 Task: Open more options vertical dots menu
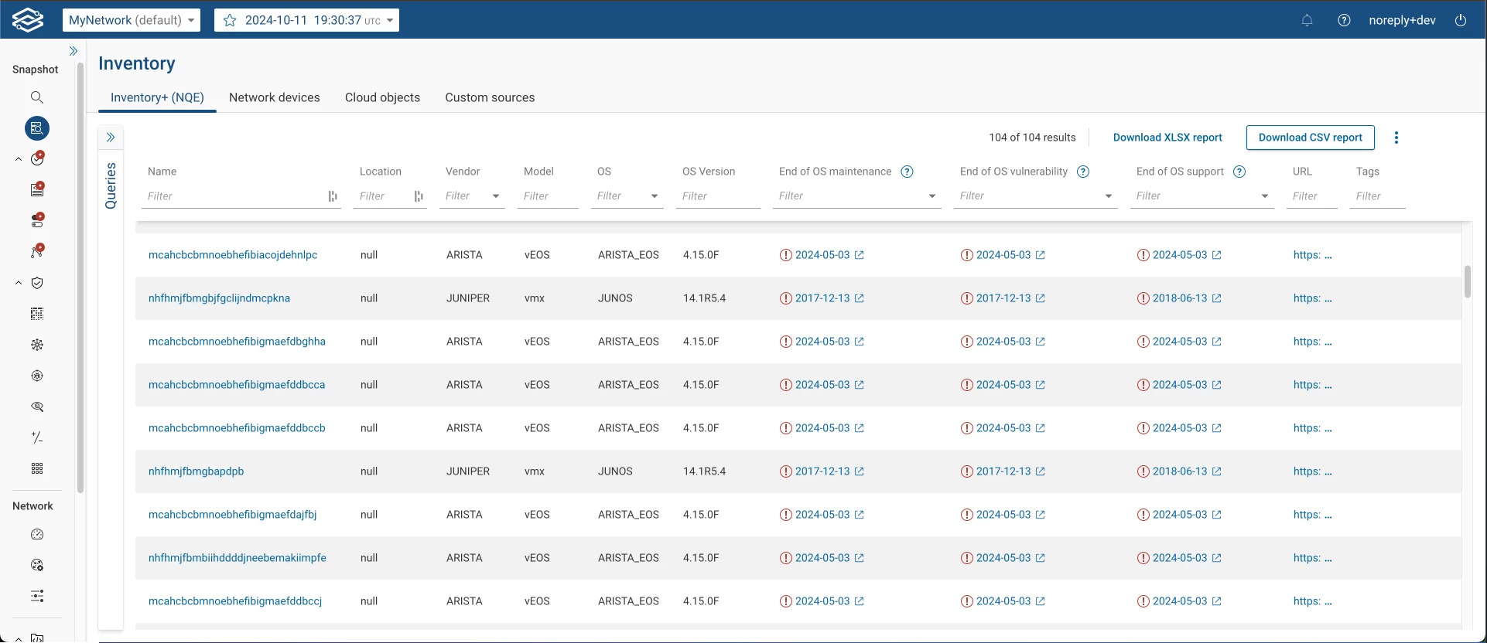pos(1396,138)
